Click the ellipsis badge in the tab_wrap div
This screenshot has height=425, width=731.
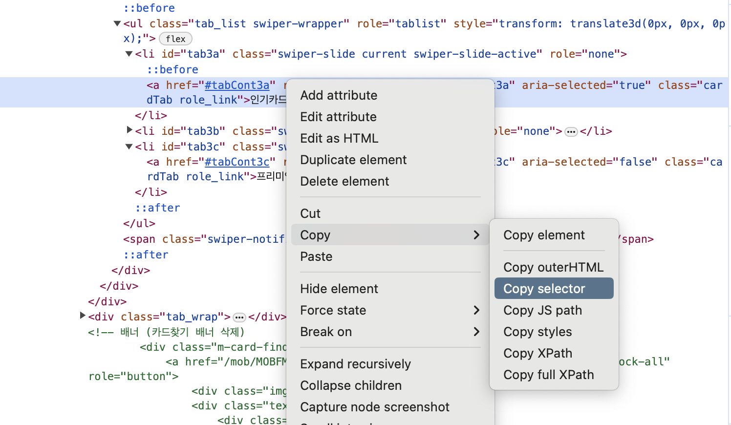coord(239,318)
